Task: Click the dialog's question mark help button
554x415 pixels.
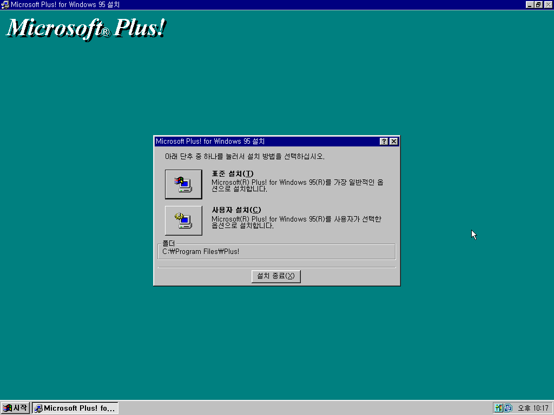Action: point(384,142)
